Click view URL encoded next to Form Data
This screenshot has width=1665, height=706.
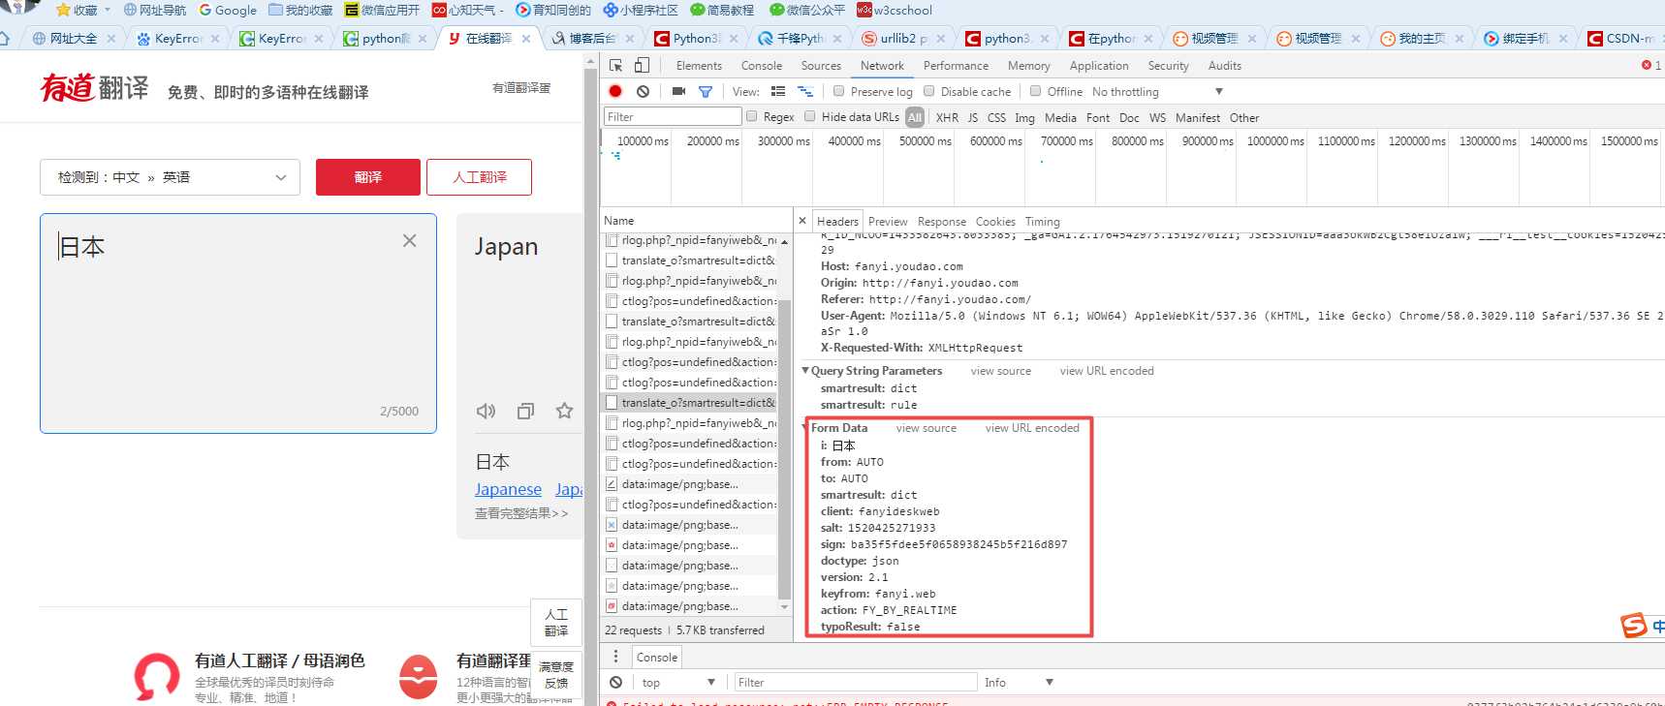tap(1032, 428)
